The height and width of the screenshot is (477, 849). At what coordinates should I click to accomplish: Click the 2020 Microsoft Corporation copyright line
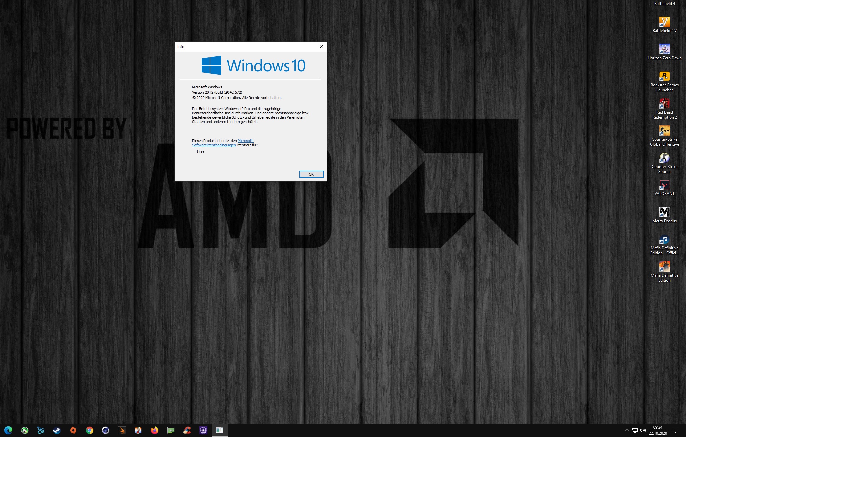point(237,98)
